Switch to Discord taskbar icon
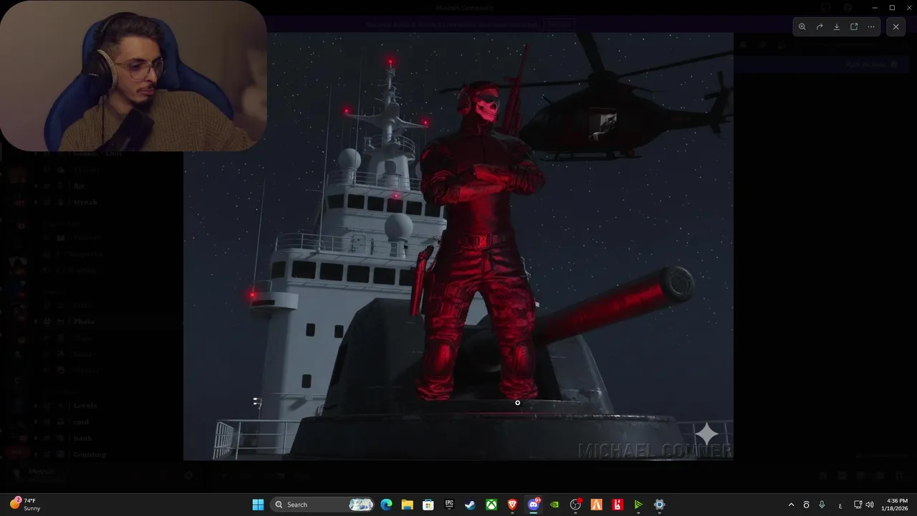The width and height of the screenshot is (917, 516). point(533,505)
